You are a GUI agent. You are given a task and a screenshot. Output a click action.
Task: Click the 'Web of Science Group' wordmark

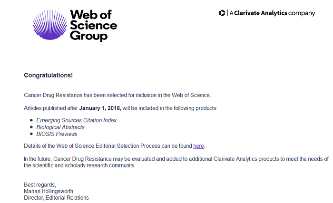[x=93, y=25]
